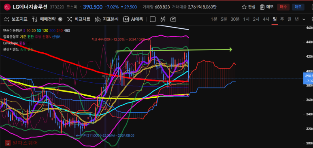Viewport: 313px width, 148px height.
Task: Toggle Ichimoku 선행A span legend
Action: (47, 37)
